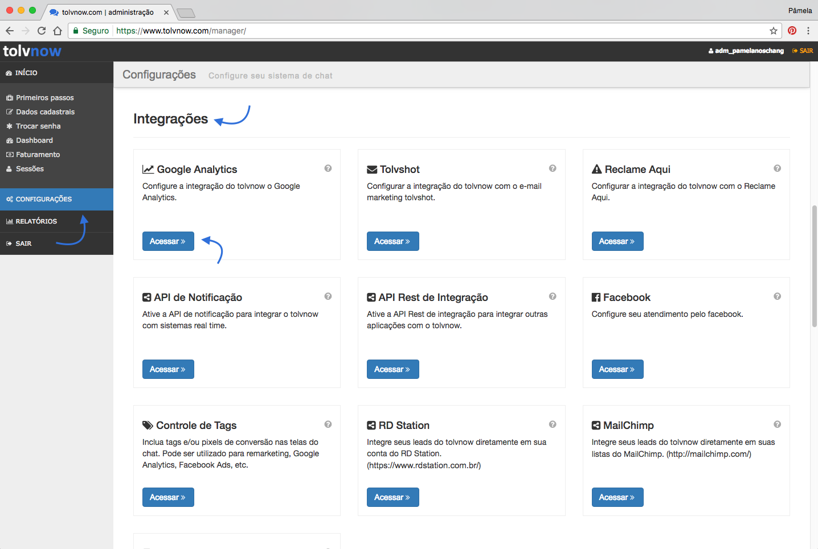Click the Tolvshot envelope icon
The width and height of the screenshot is (818, 549).
[372, 170]
